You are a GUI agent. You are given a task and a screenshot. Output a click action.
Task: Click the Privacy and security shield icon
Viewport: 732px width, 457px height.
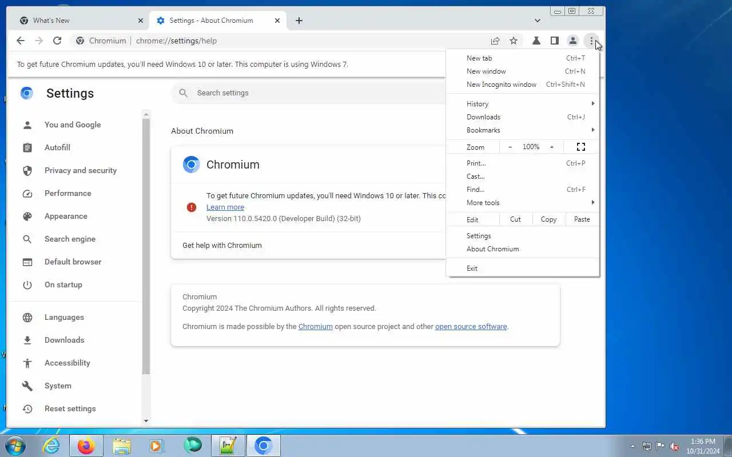pos(27,170)
